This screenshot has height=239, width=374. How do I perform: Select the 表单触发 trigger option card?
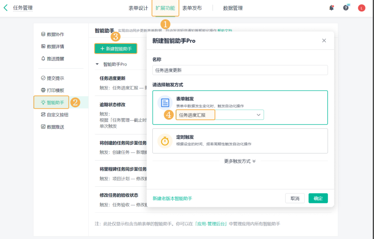pos(249,99)
